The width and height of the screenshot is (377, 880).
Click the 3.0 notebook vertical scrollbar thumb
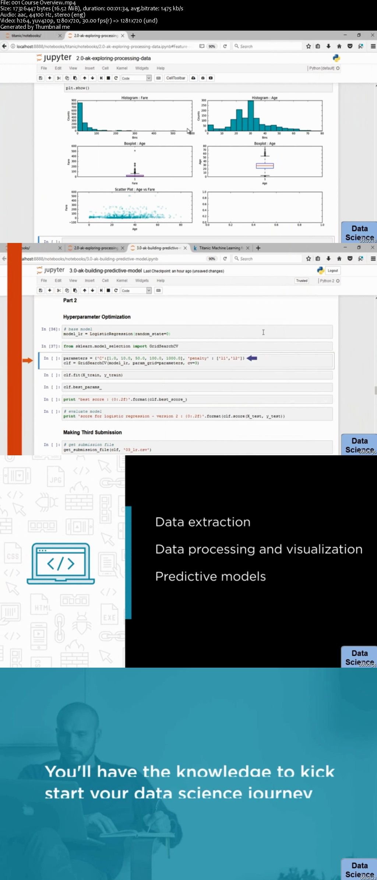(376, 390)
